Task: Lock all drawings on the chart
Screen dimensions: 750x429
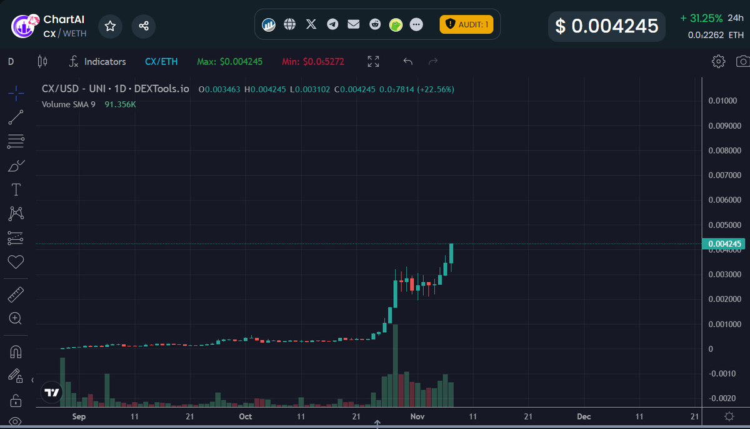Action: [x=16, y=400]
